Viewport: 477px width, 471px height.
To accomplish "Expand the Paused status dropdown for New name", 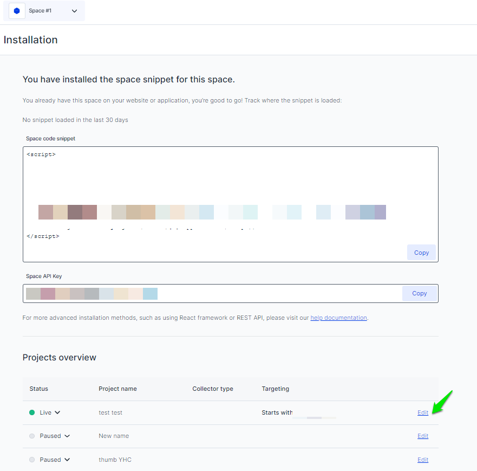I will coord(67,436).
